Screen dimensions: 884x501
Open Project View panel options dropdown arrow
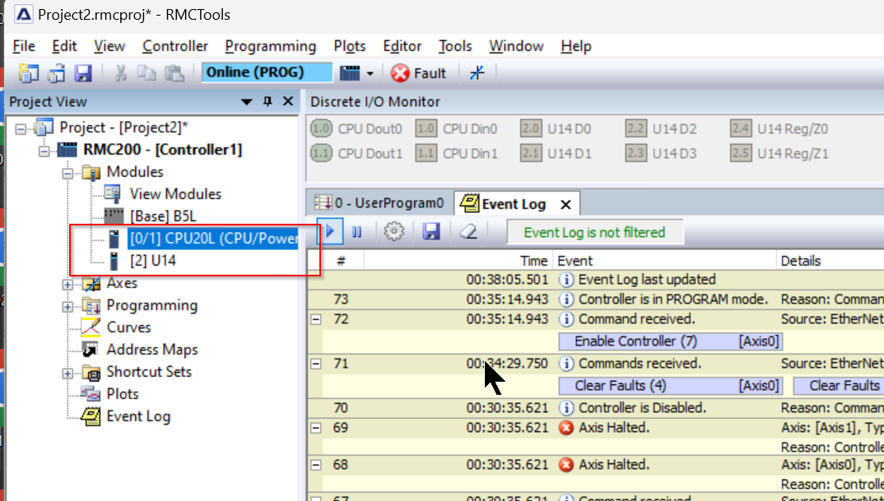(x=246, y=102)
